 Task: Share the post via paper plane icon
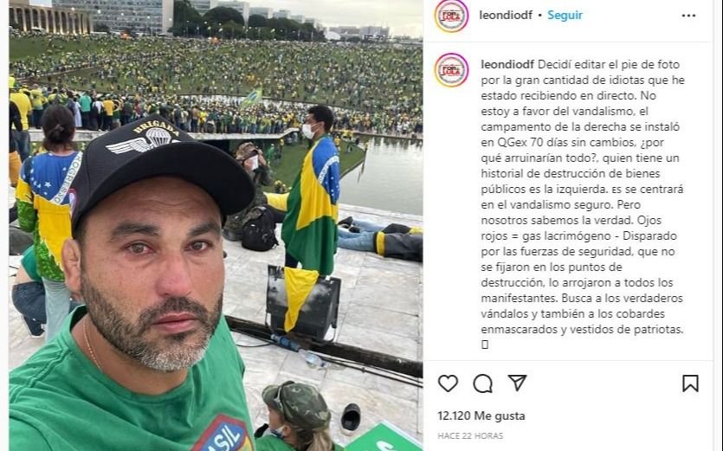point(517,383)
